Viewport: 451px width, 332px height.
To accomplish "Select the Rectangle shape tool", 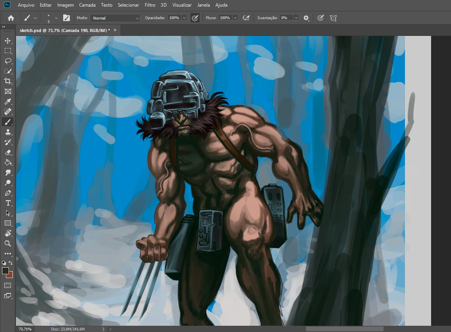I will [8, 223].
